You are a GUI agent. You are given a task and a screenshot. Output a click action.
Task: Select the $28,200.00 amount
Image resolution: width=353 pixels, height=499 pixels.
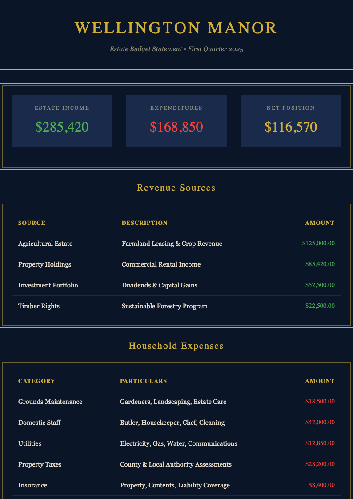(320, 464)
